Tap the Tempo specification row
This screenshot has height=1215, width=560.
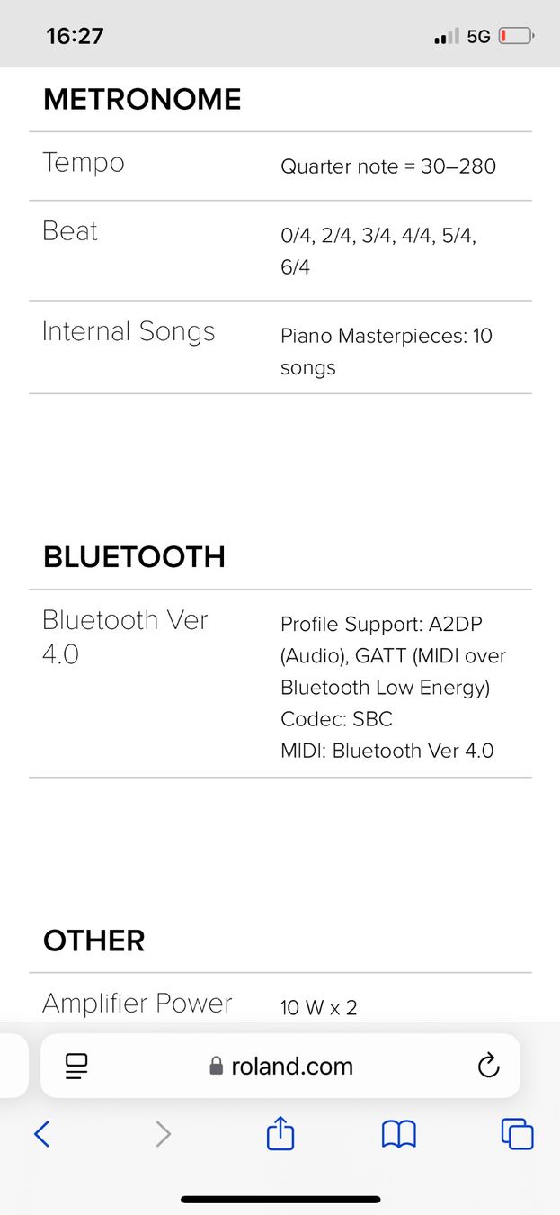(280, 166)
